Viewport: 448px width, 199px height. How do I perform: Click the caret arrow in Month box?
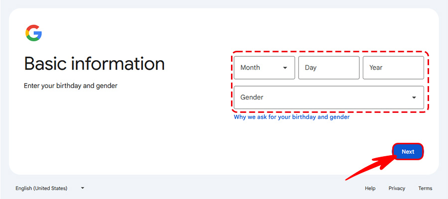285,68
